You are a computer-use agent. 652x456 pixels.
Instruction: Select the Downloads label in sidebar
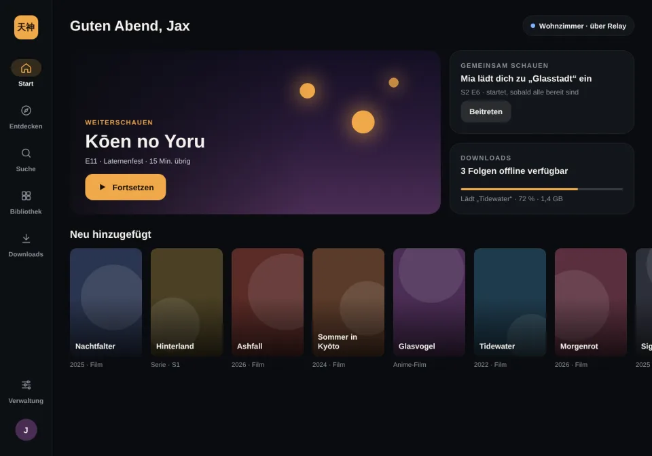(x=26, y=254)
